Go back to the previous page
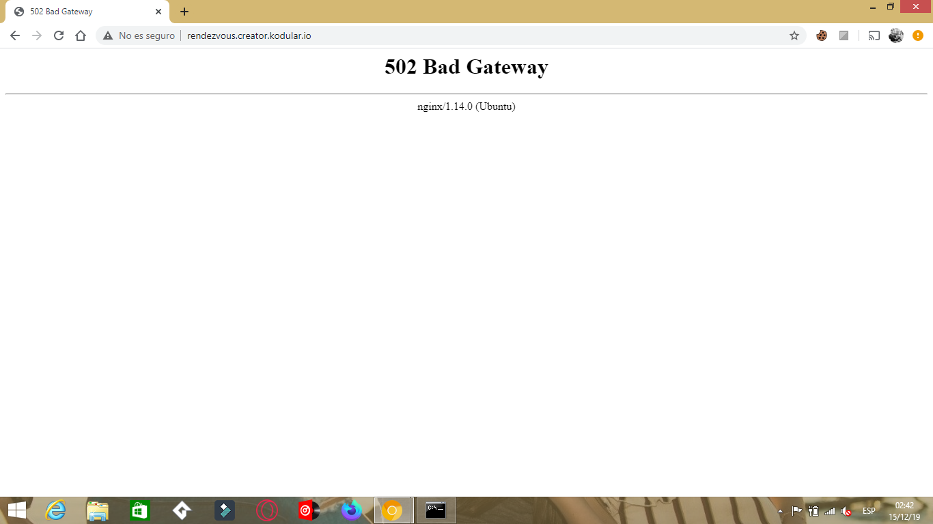Viewport: 933px width, 524px height. 15,35
